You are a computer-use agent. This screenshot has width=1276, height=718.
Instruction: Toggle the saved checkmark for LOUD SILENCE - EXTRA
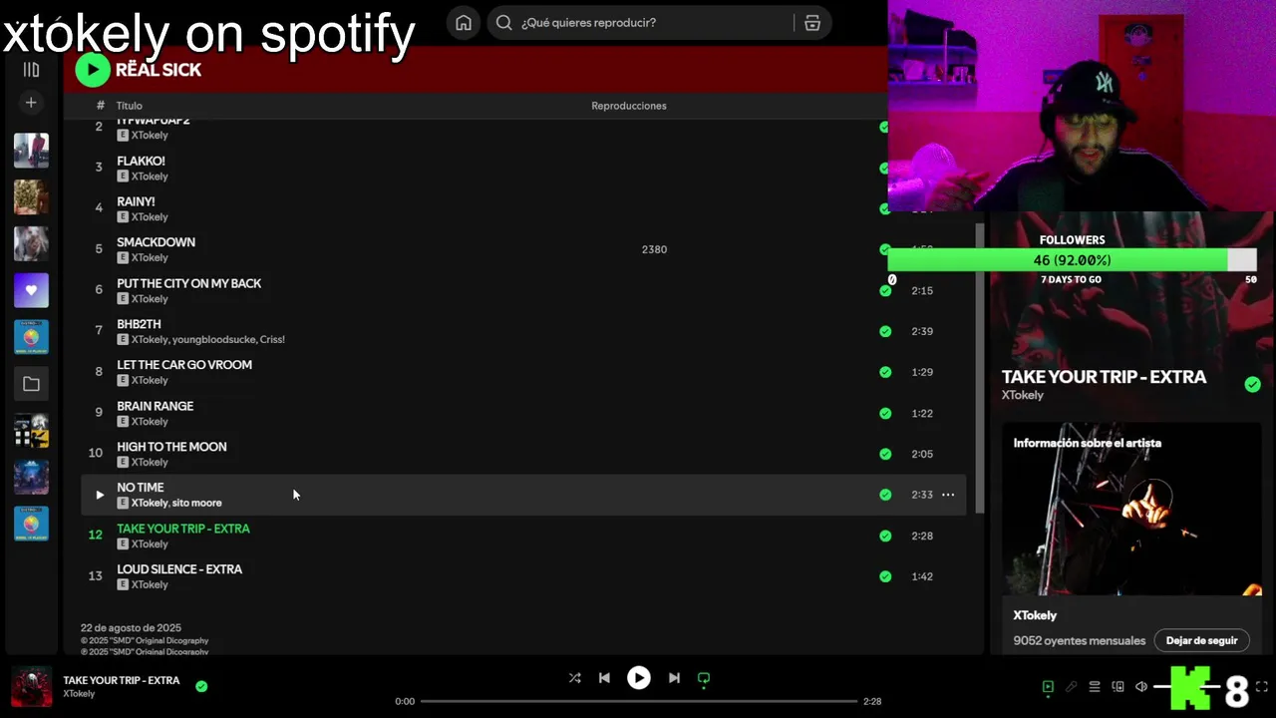click(885, 576)
